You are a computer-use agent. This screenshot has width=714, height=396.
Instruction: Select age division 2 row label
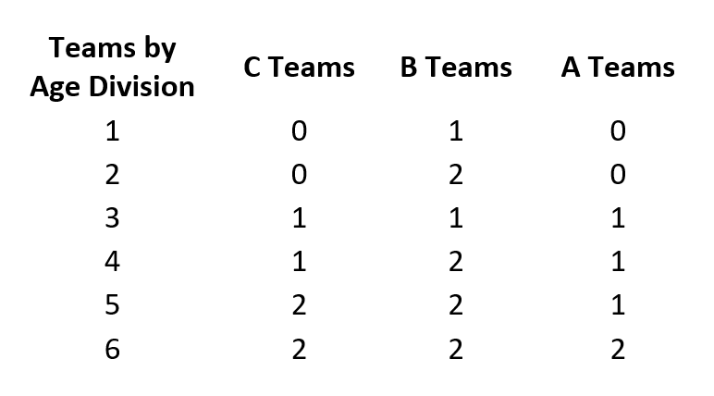[112, 175]
